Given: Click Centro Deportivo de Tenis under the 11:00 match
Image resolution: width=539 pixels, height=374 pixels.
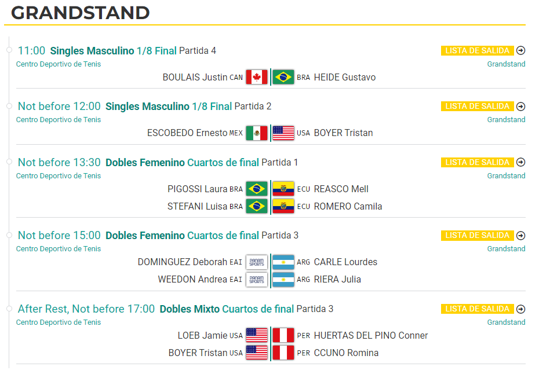Looking at the screenshot, I should point(59,64).
